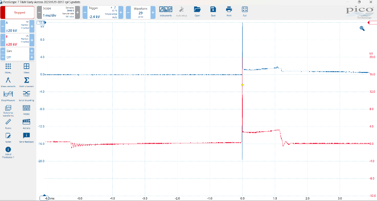
Task: Increase the Scope timebase with plus
Action: tap(78, 12)
